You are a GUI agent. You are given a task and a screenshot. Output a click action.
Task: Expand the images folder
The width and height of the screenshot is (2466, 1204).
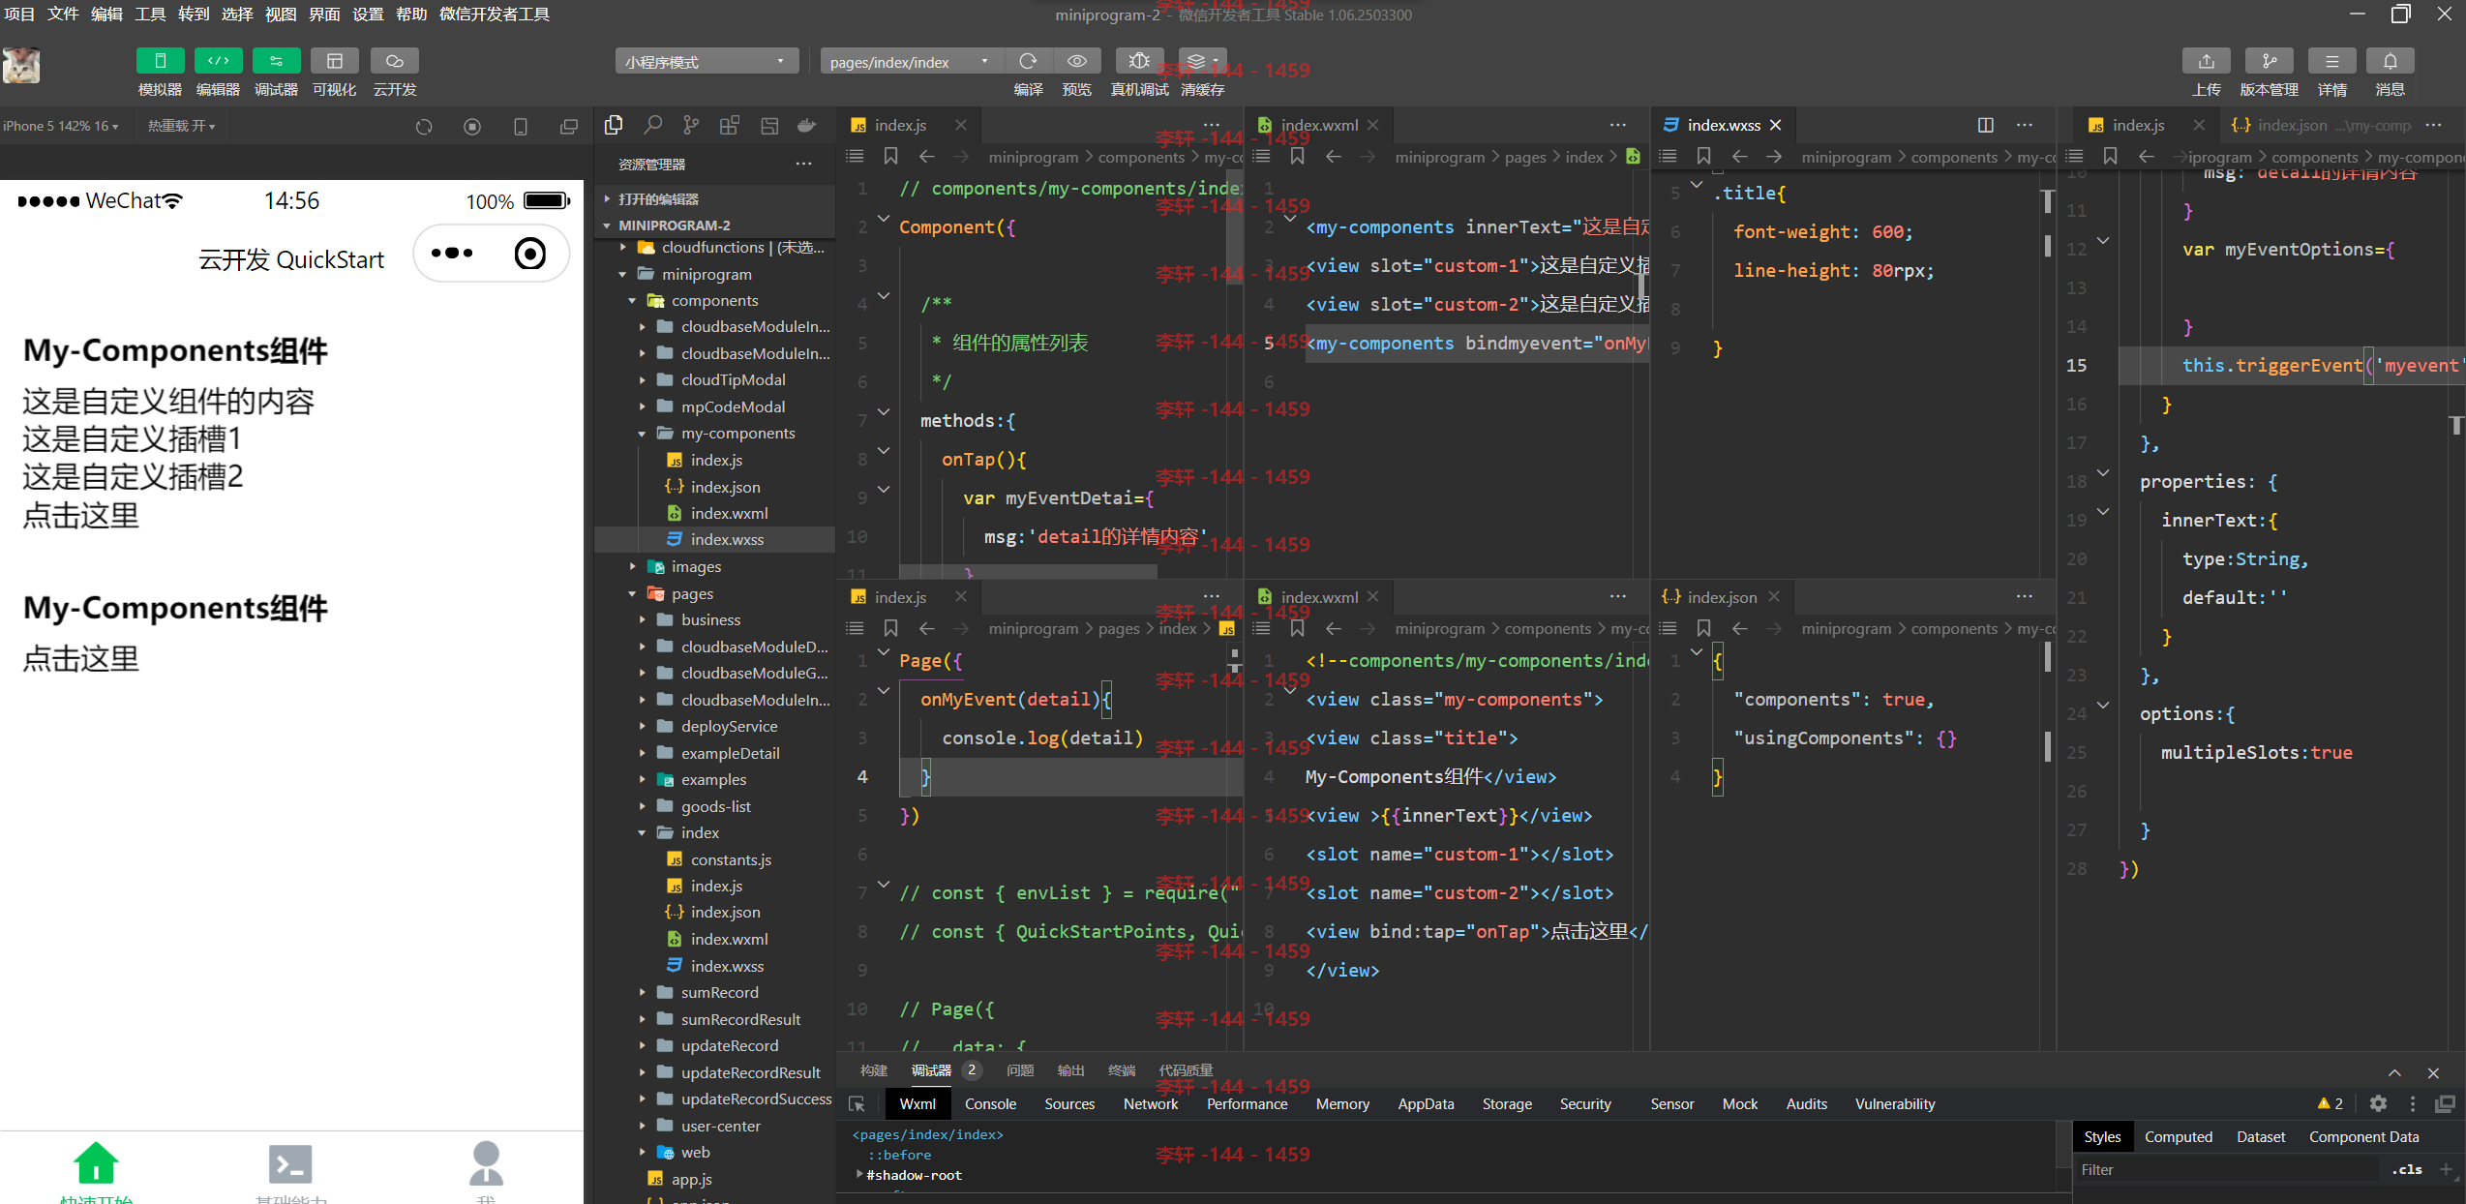click(714, 566)
